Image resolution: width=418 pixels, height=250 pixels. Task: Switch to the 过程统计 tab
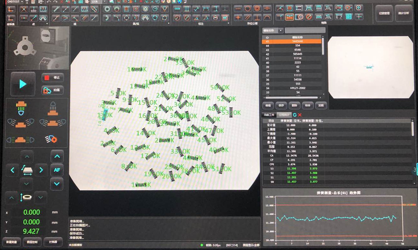click(284, 115)
